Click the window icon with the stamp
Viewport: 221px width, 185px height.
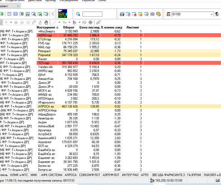[x=128, y=14]
